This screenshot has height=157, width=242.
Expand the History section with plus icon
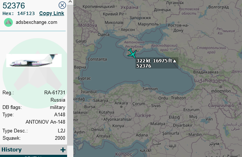[63, 150]
